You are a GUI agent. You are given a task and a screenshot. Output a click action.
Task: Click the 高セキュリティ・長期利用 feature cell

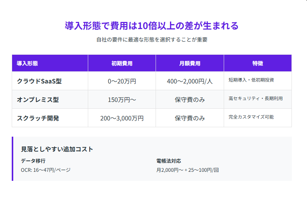pos(256,99)
